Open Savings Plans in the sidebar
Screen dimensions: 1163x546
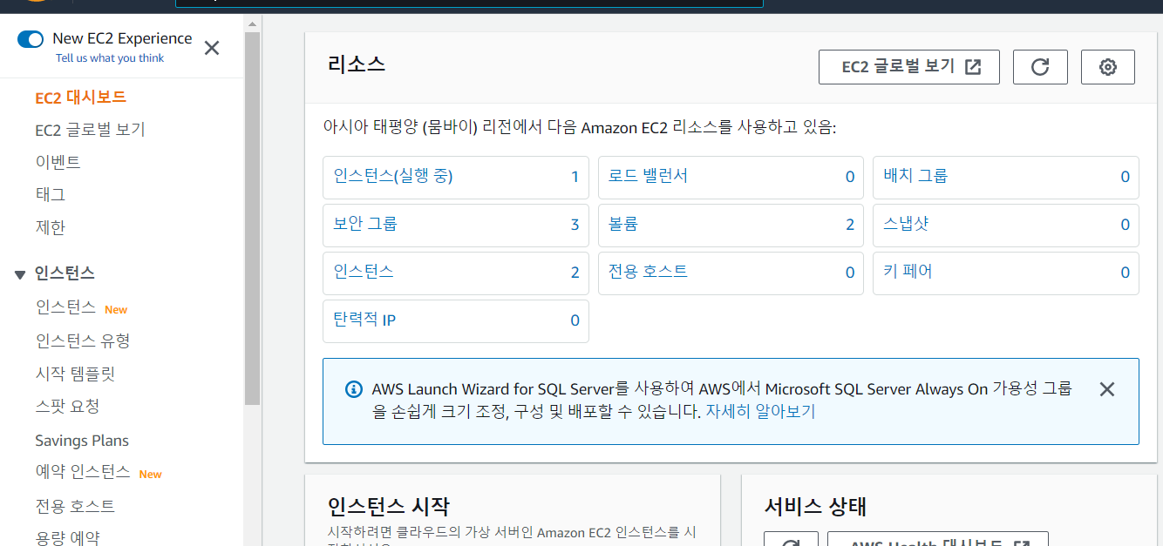coord(82,441)
